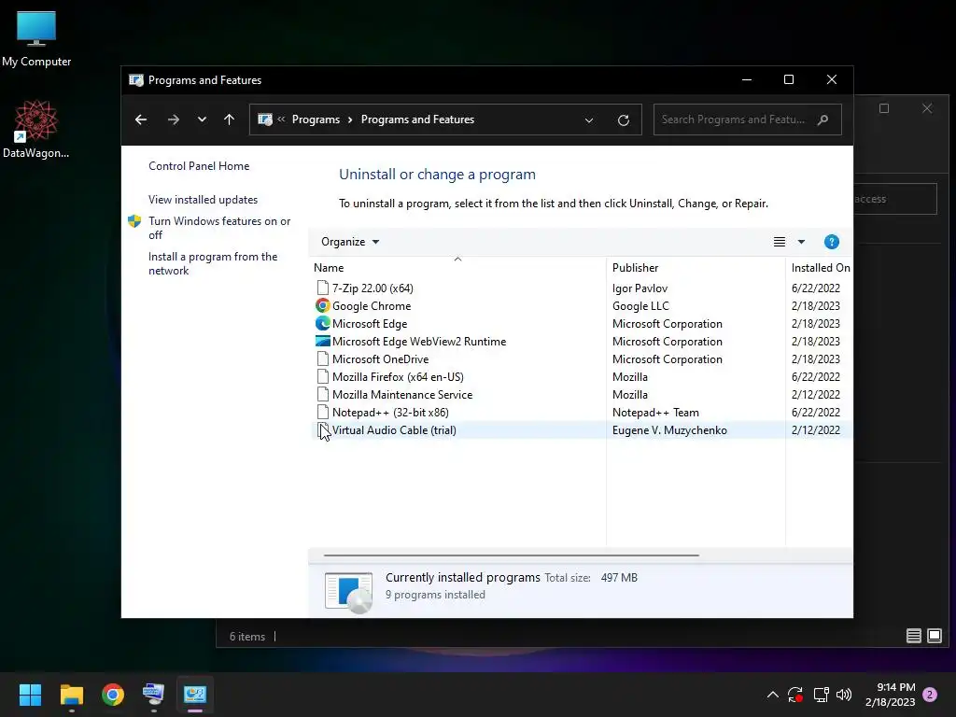This screenshot has height=717, width=956.
Task: Click the Control Panel taskbar icon
Action: (195, 695)
